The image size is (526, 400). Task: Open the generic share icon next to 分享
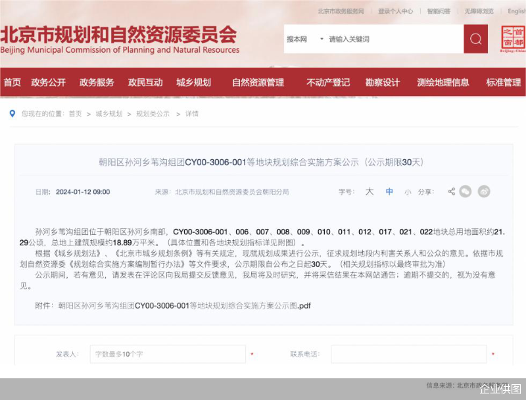pyautogui.click(x=452, y=191)
